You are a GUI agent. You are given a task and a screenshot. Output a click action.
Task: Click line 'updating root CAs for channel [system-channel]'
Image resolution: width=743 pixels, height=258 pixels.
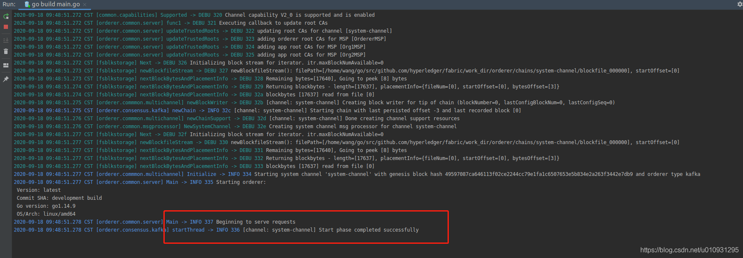tap(203, 31)
